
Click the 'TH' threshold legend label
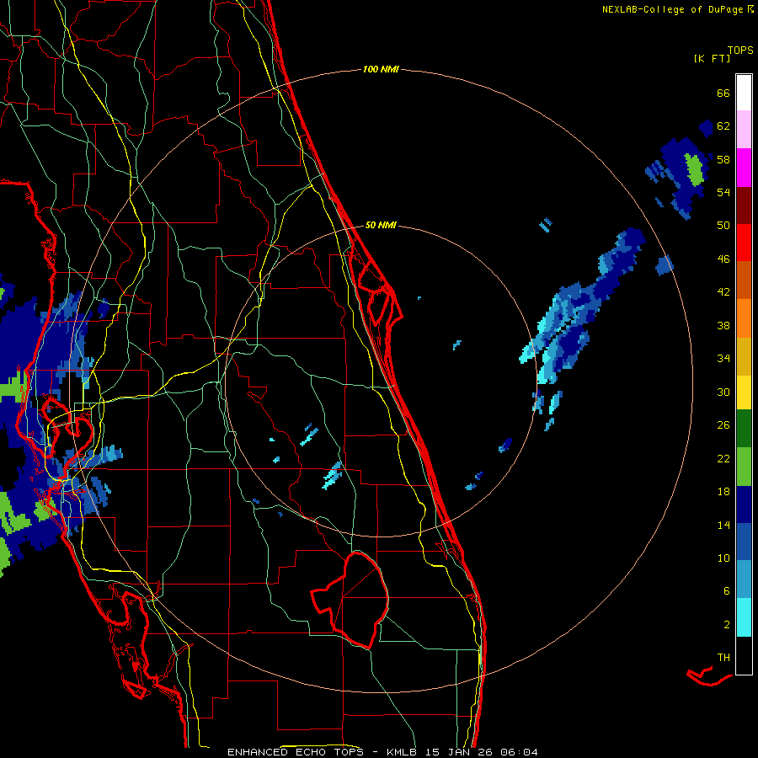(723, 658)
